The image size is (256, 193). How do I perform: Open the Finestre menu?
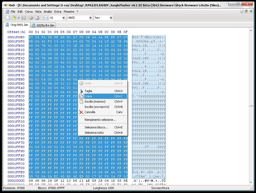pos(69,12)
